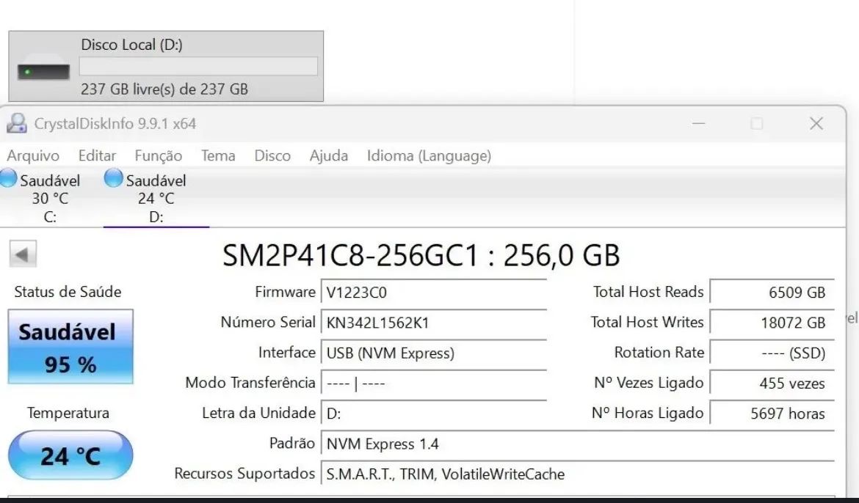859x503 pixels.
Task: Click the Nº Horas Ligado label
Action: (x=648, y=413)
